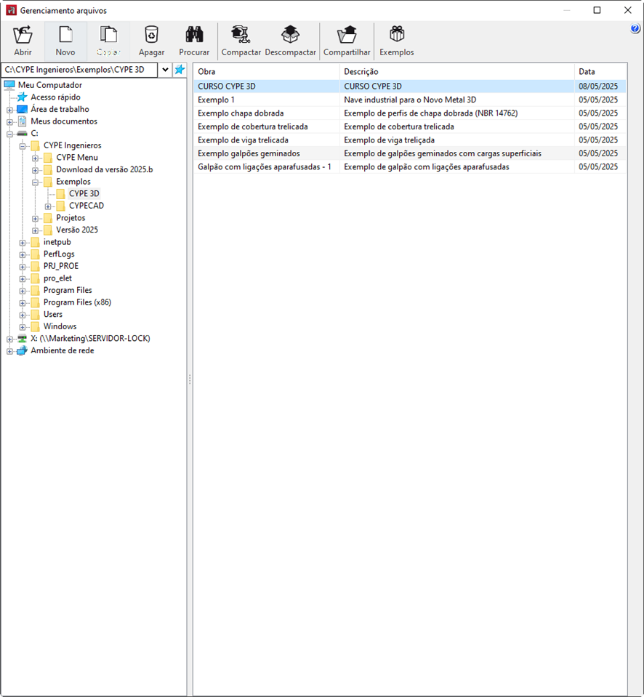This screenshot has width=644, height=697.
Task: Select the Users folder
Action: click(53, 314)
